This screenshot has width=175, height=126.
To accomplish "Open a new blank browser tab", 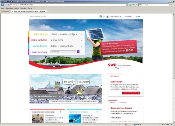I will (x=49, y=11).
